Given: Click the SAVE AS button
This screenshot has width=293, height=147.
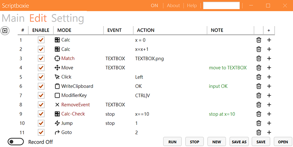Looking at the screenshot, I should [239, 142].
